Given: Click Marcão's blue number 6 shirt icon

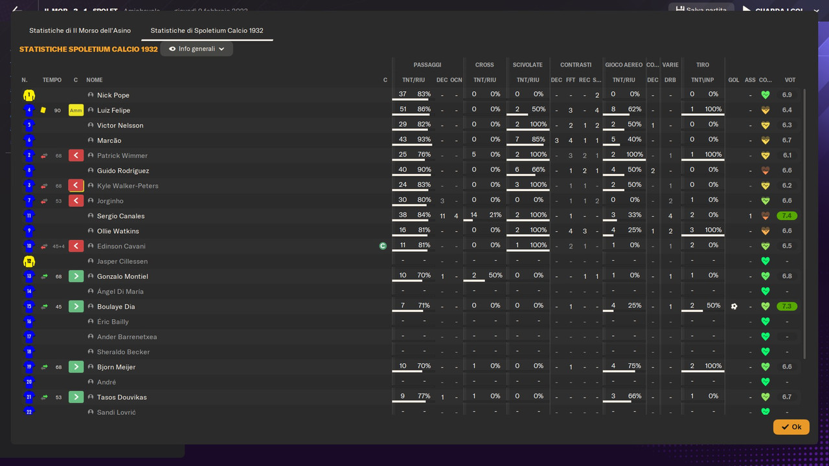Looking at the screenshot, I should pyautogui.click(x=28, y=140).
